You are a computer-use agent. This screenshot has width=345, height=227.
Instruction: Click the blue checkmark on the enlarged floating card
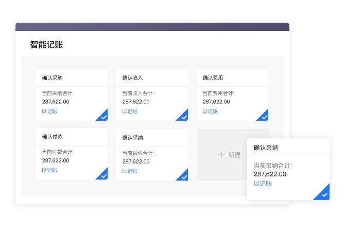324,194
